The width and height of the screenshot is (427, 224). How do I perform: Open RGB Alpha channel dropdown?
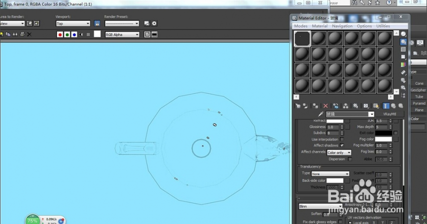pos(122,35)
